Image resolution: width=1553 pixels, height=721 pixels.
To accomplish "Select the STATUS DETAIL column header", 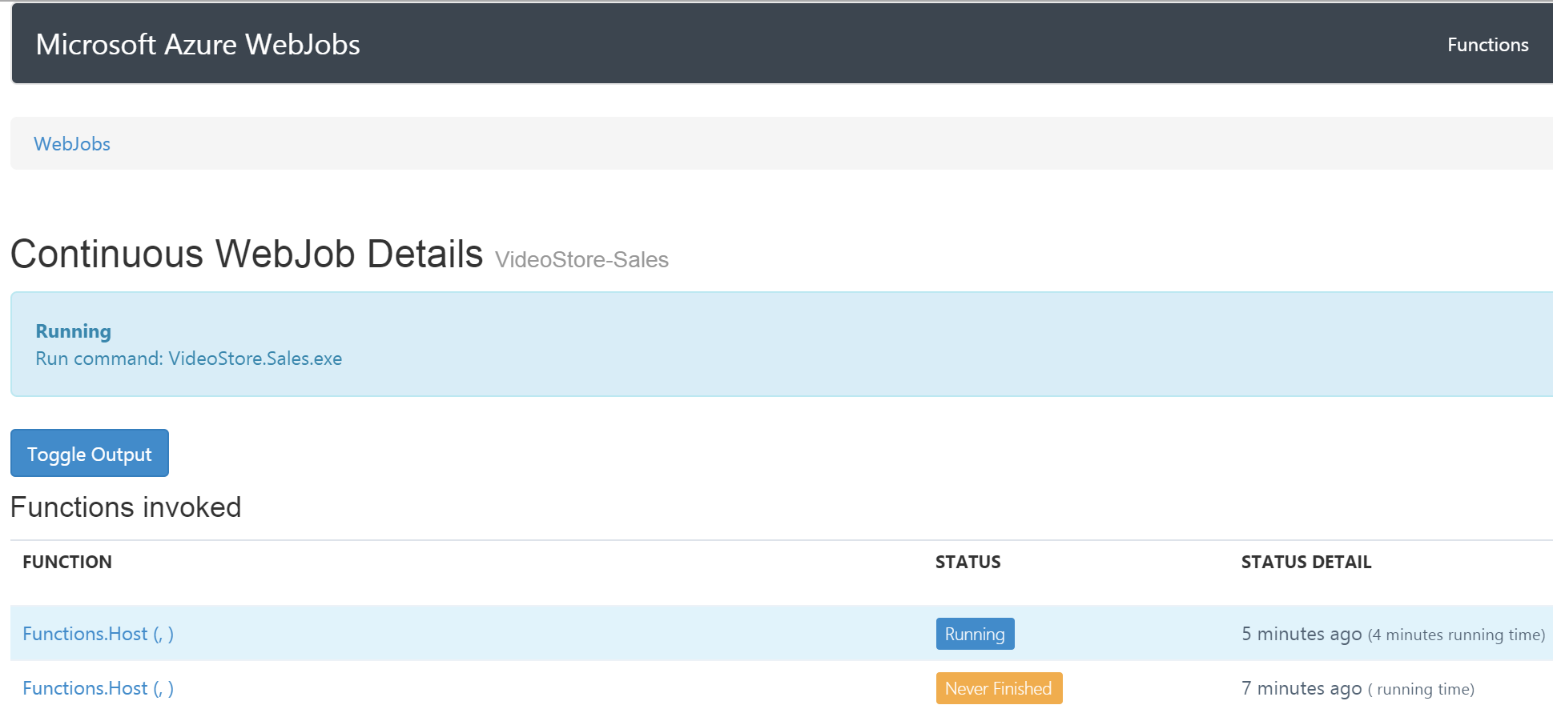I will [x=1306, y=562].
